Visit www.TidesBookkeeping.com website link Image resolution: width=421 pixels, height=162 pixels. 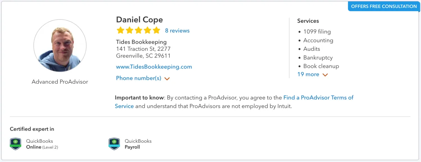point(154,67)
